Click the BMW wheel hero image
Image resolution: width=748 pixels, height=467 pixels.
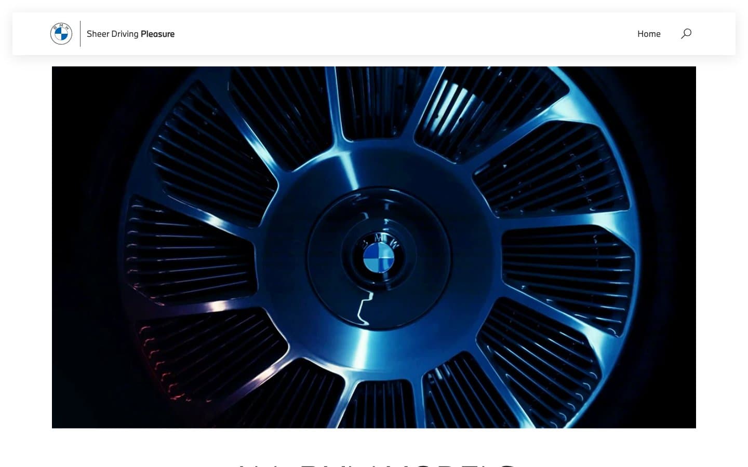pyautogui.click(x=374, y=247)
